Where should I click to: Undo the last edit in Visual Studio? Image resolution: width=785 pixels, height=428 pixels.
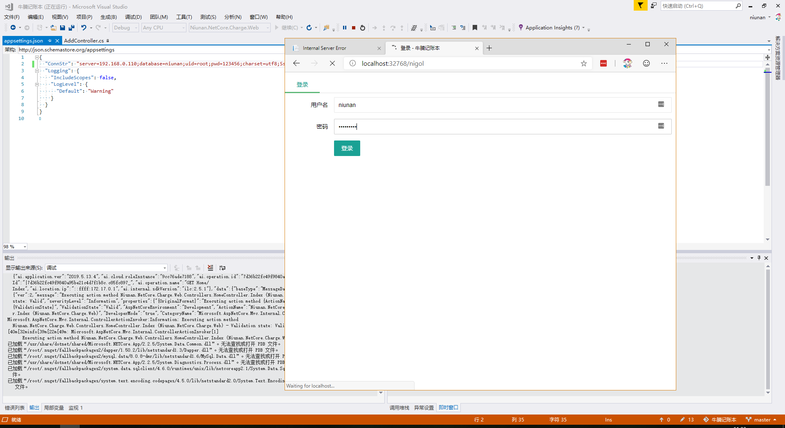(x=84, y=28)
